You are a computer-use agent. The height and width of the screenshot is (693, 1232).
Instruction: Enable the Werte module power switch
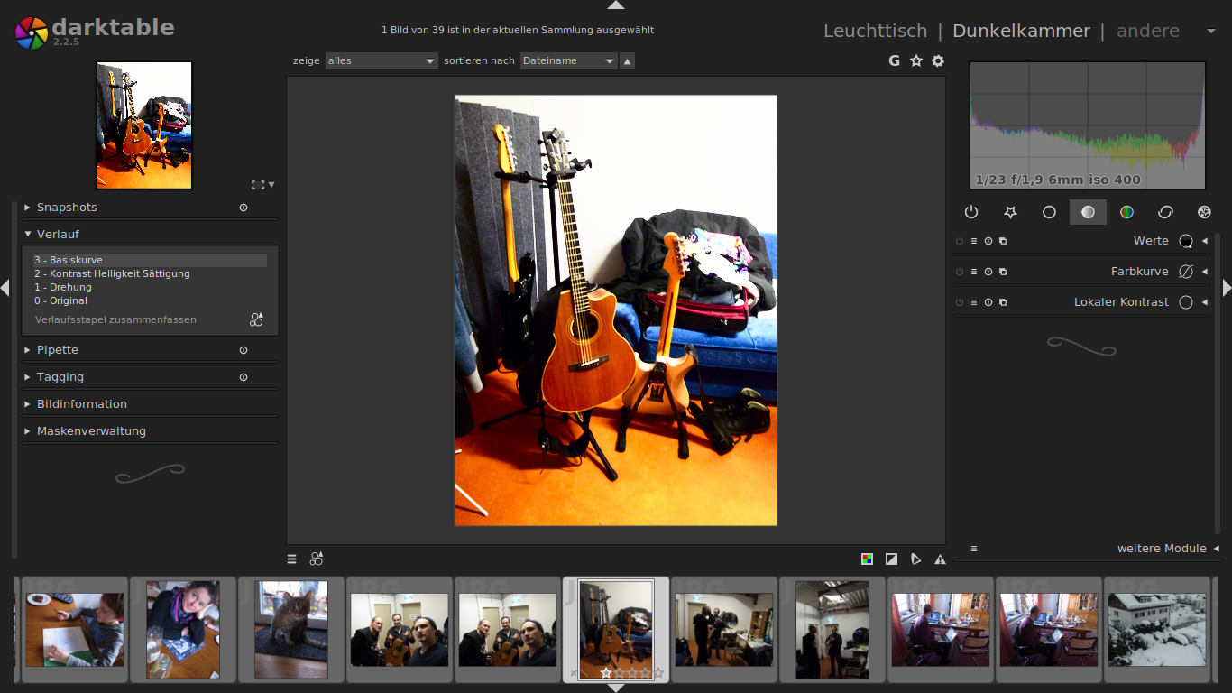[960, 241]
